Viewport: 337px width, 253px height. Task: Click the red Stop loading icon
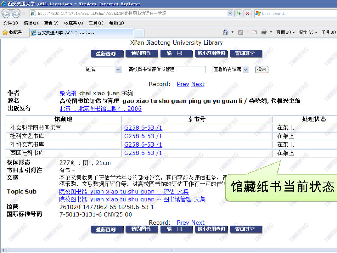click(248, 13)
